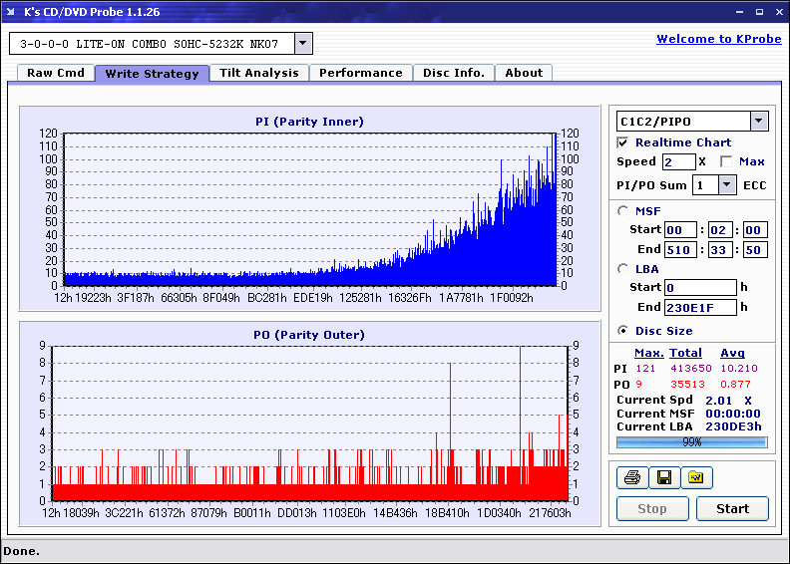Click the MSF Start frames field

tap(755, 230)
